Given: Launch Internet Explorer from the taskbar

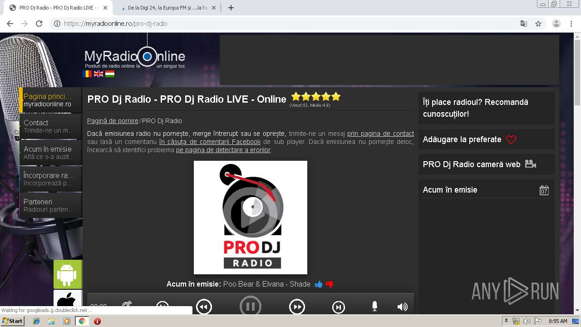Looking at the screenshot, I should (36, 321).
